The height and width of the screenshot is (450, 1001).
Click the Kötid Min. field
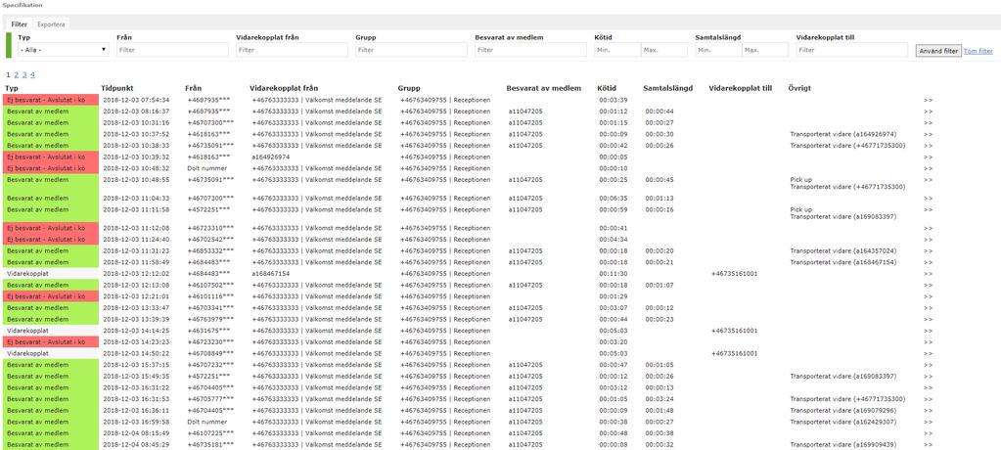[x=617, y=49]
